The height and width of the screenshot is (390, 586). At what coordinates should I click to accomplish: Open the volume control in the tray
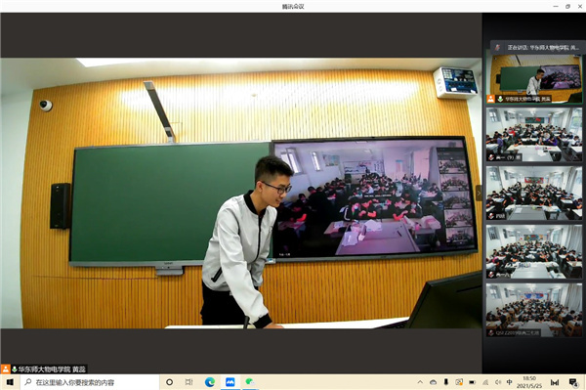[x=497, y=382]
